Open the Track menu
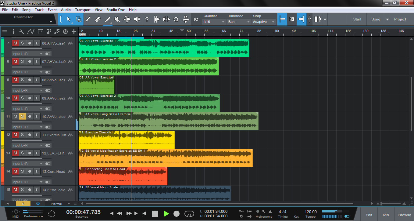Viewport: 414px width, 221px height. [x=39, y=10]
